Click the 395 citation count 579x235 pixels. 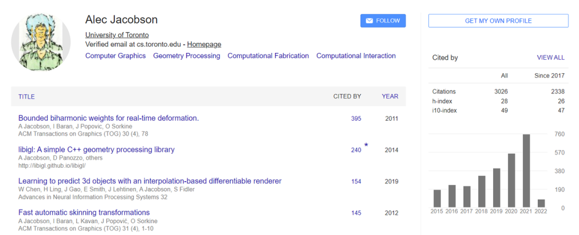pyautogui.click(x=356, y=119)
